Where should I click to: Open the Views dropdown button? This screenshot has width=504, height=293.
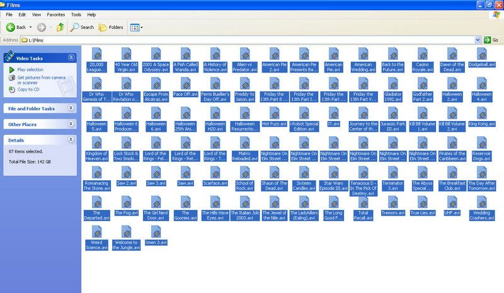coord(136,28)
